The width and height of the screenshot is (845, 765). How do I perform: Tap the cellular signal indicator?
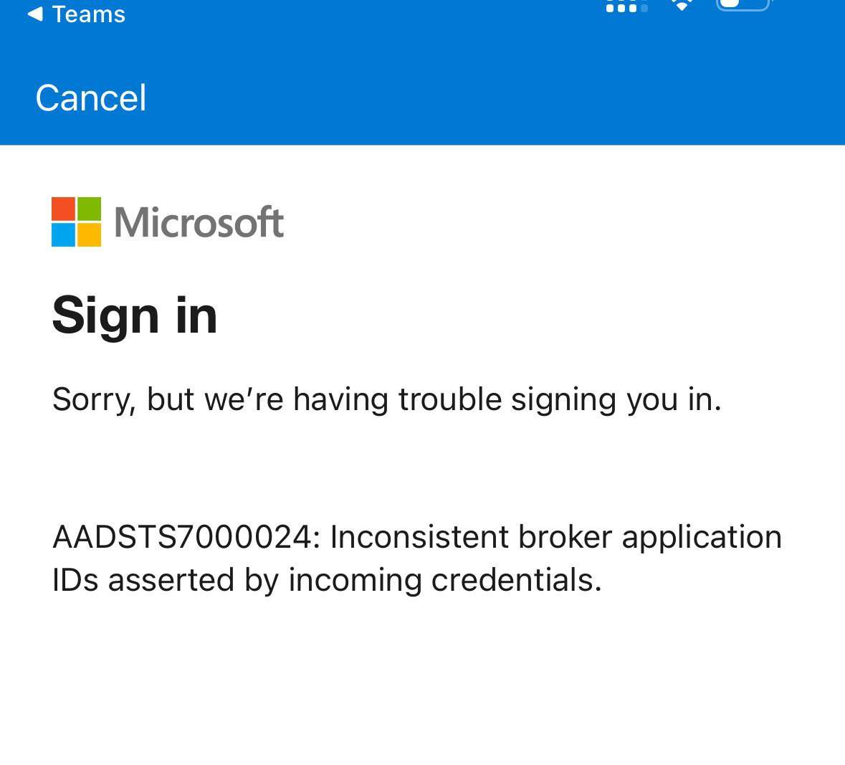tap(625, 6)
